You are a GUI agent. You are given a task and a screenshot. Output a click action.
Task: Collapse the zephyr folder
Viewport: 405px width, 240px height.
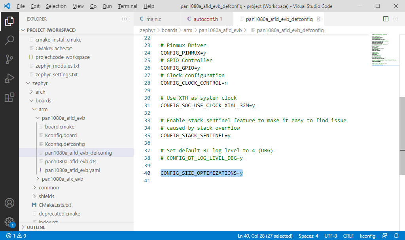pyautogui.click(x=76, y=83)
